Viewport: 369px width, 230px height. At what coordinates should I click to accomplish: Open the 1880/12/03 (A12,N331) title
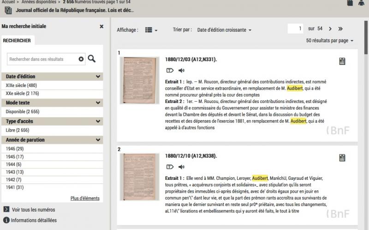click(191, 59)
